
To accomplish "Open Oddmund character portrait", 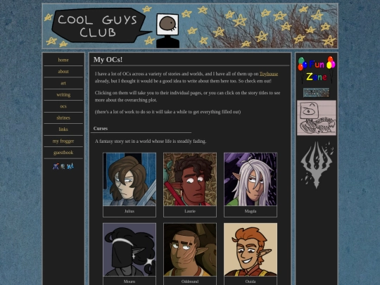I will point(190,250).
